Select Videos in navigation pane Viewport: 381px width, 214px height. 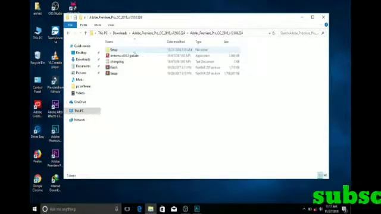tap(80, 93)
